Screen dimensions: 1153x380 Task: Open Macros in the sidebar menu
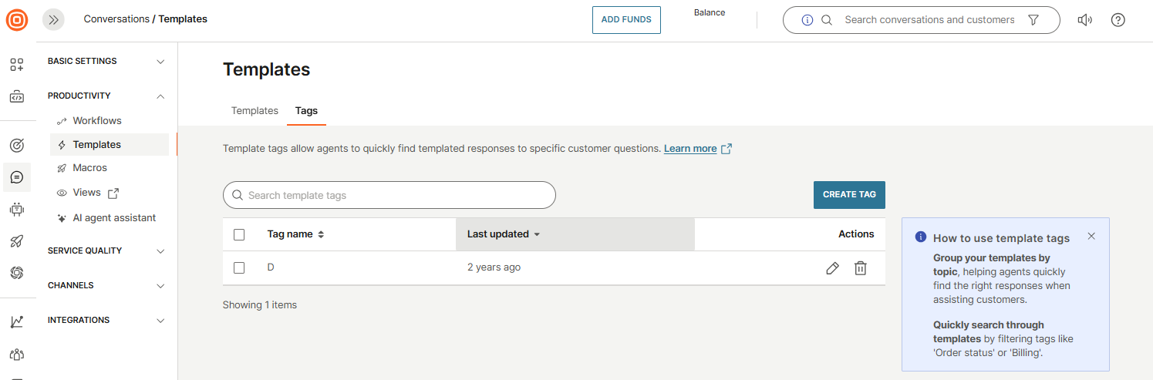(89, 168)
